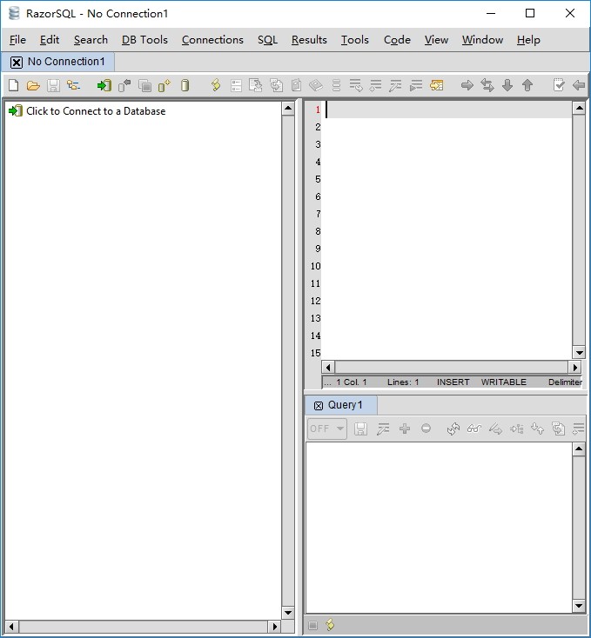
Task: Click the minus delete-row icon in Query1 toolbar
Action: pyautogui.click(x=426, y=429)
